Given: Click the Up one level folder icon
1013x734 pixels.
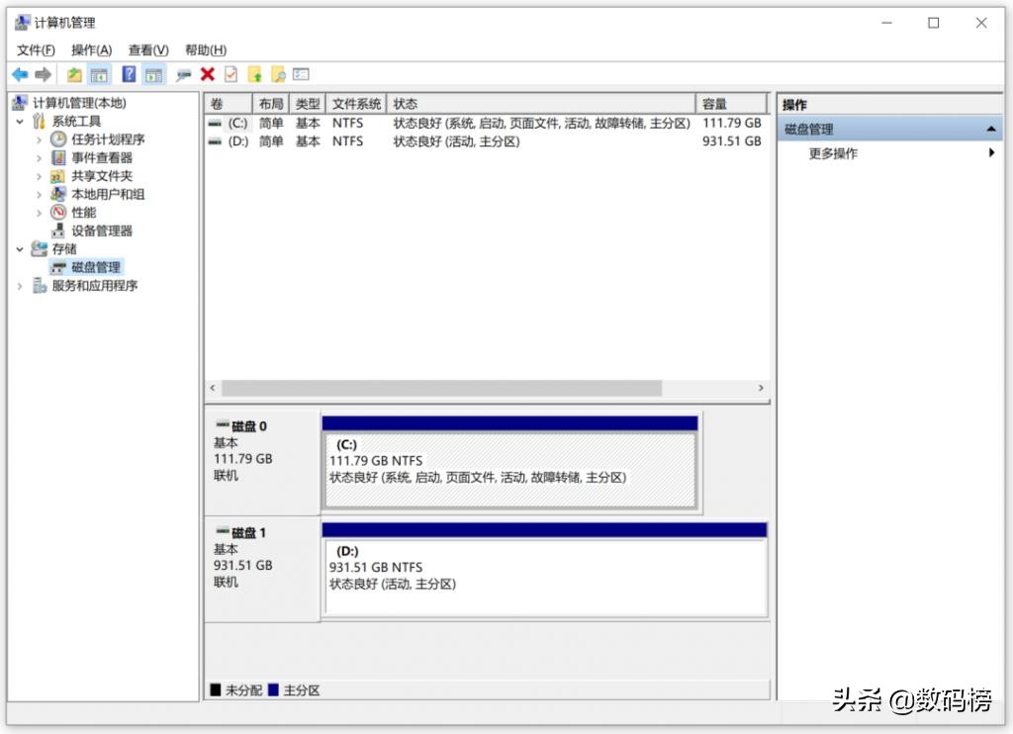Looking at the screenshot, I should pos(74,74).
